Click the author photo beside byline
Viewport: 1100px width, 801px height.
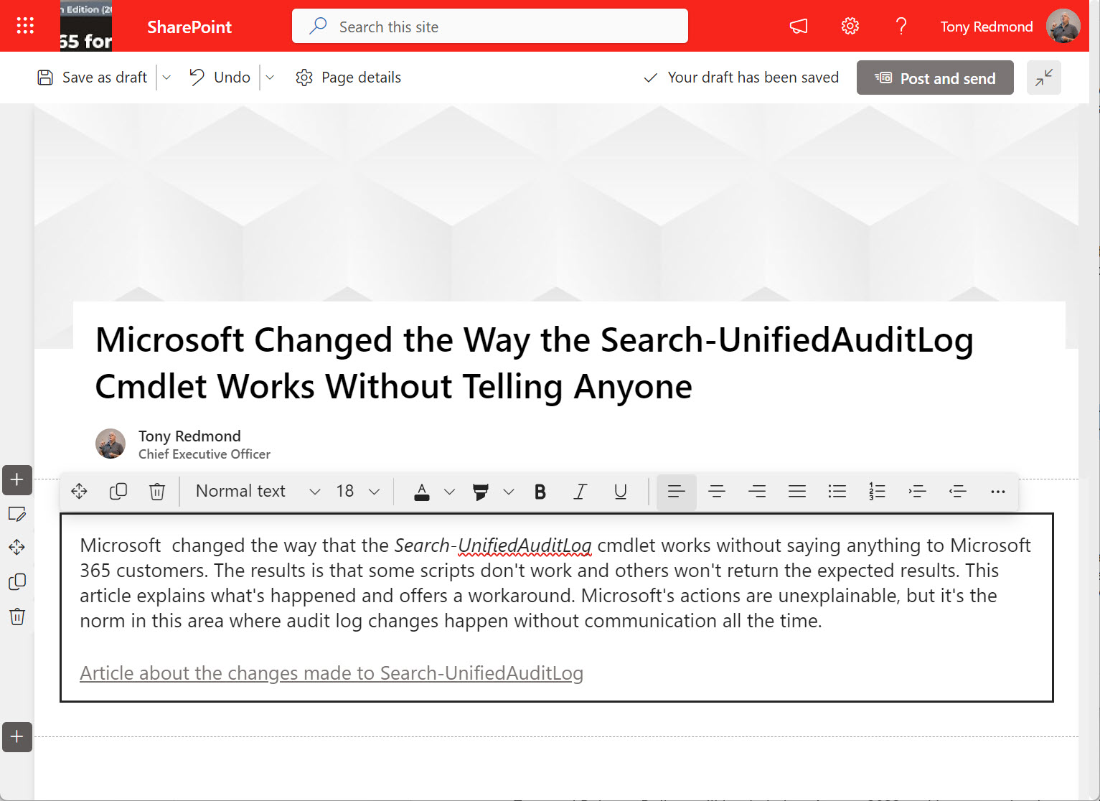111,444
